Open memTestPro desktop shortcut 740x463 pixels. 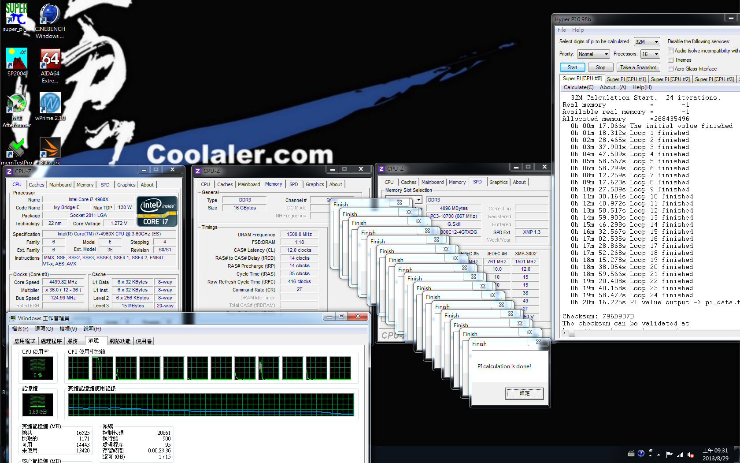(x=17, y=151)
